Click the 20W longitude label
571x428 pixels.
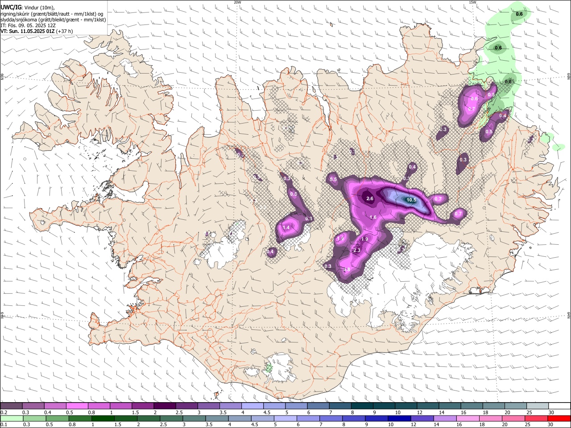[x=237, y=2]
